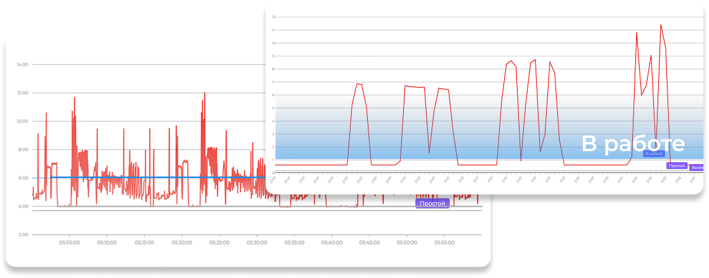This screenshot has height=278, width=709.
Task: Click the 2.00 y-axis label
Action: pos(24,235)
